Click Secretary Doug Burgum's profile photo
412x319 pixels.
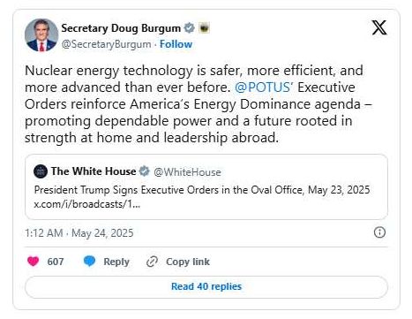coord(41,35)
